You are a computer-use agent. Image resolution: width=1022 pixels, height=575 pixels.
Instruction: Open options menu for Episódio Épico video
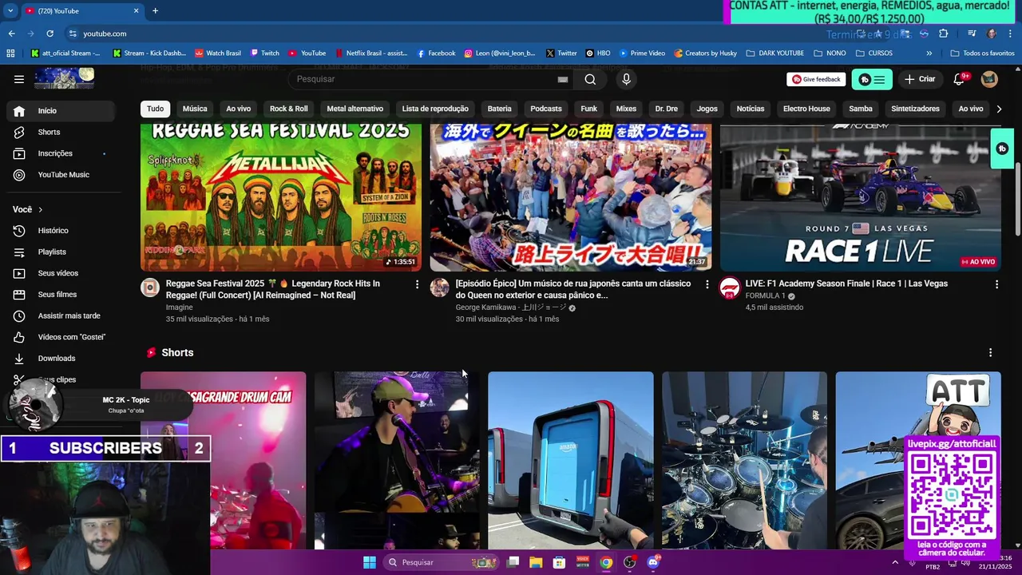point(707,284)
